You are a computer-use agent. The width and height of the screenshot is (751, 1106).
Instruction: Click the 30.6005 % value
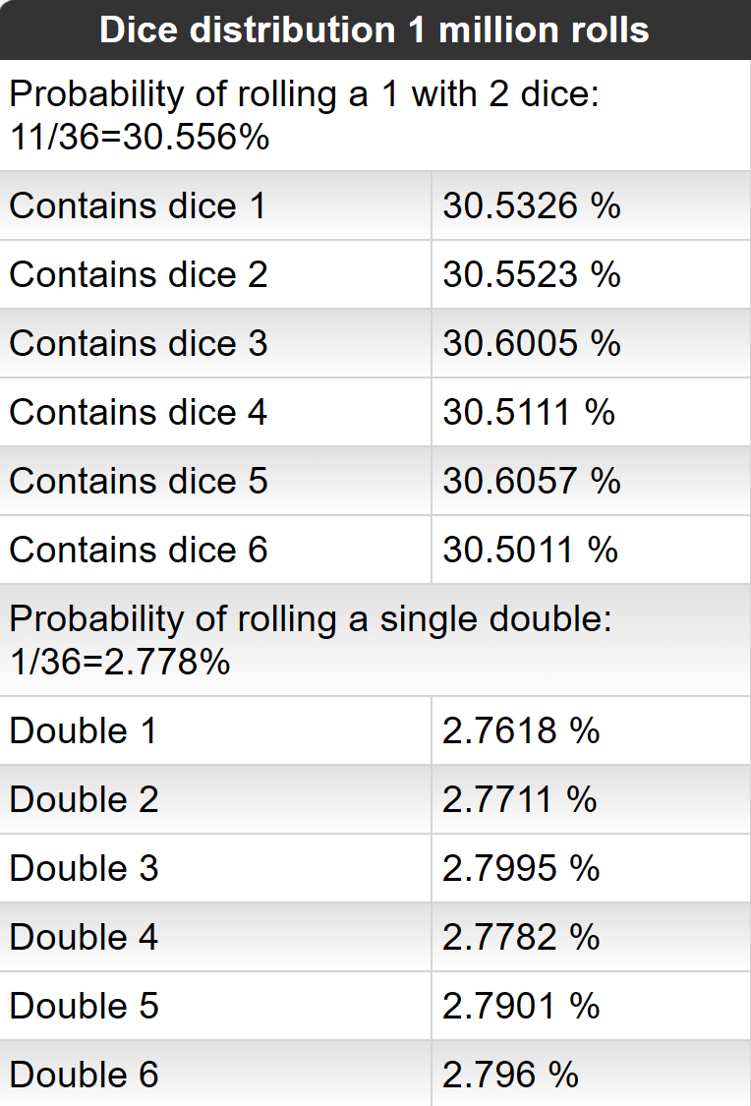532,343
